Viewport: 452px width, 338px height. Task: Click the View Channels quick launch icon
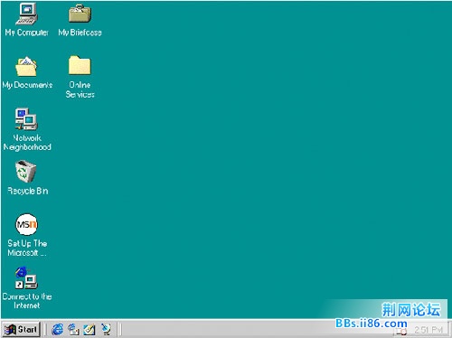[106, 329]
